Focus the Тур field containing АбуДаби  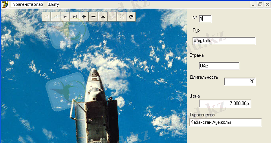(224, 41)
